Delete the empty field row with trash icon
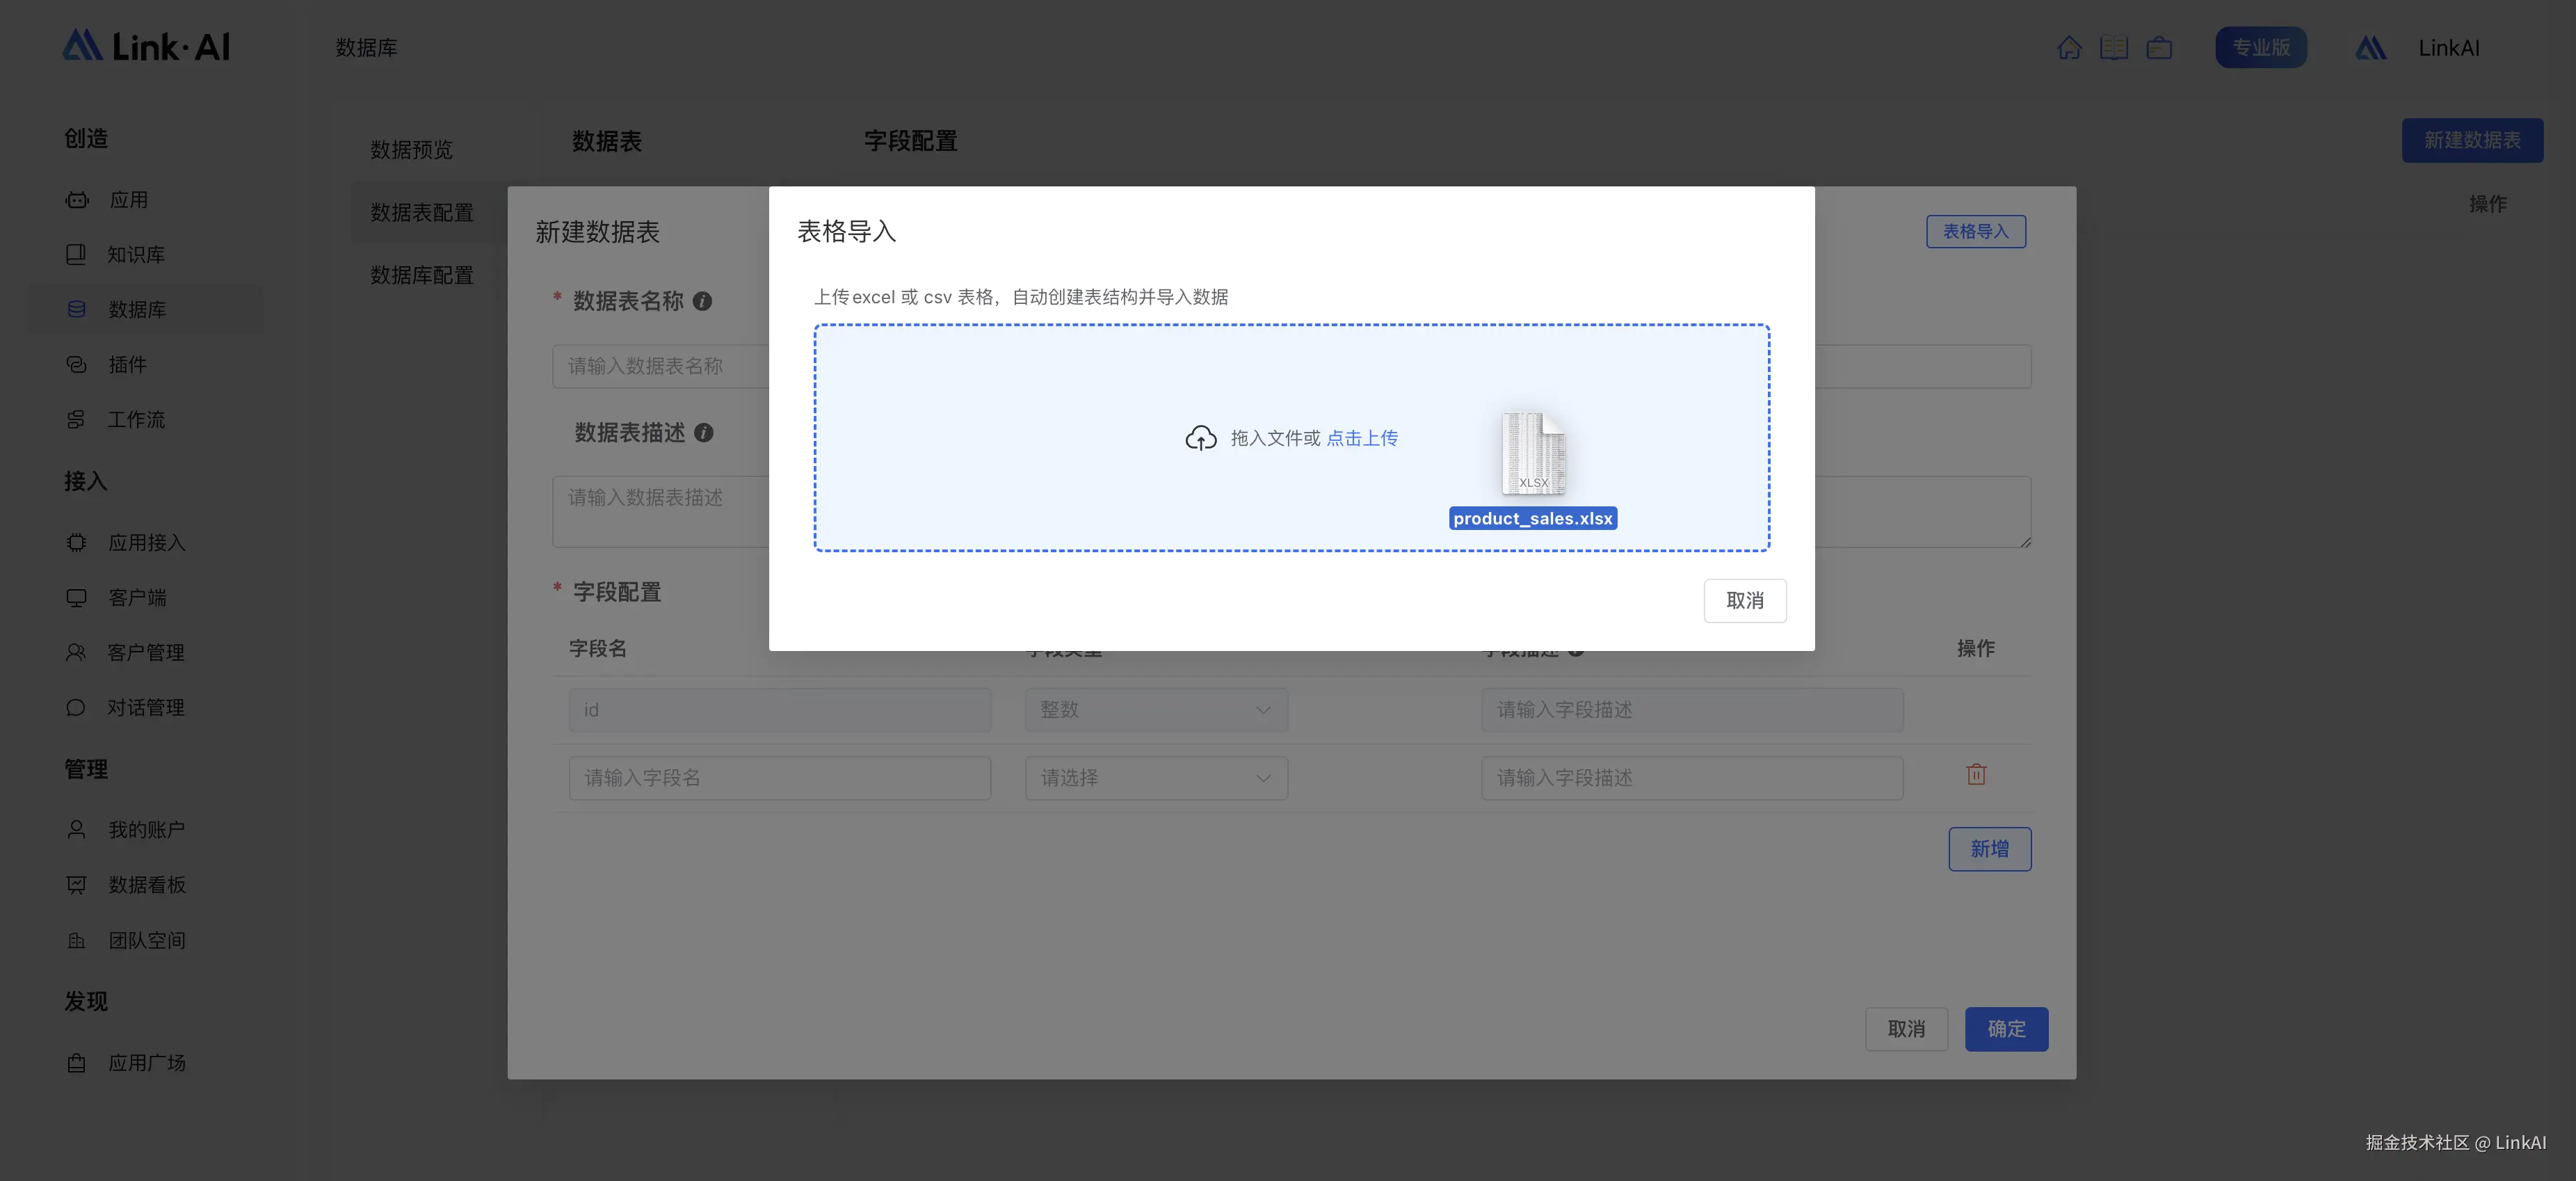The image size is (2576, 1181). (1976, 774)
